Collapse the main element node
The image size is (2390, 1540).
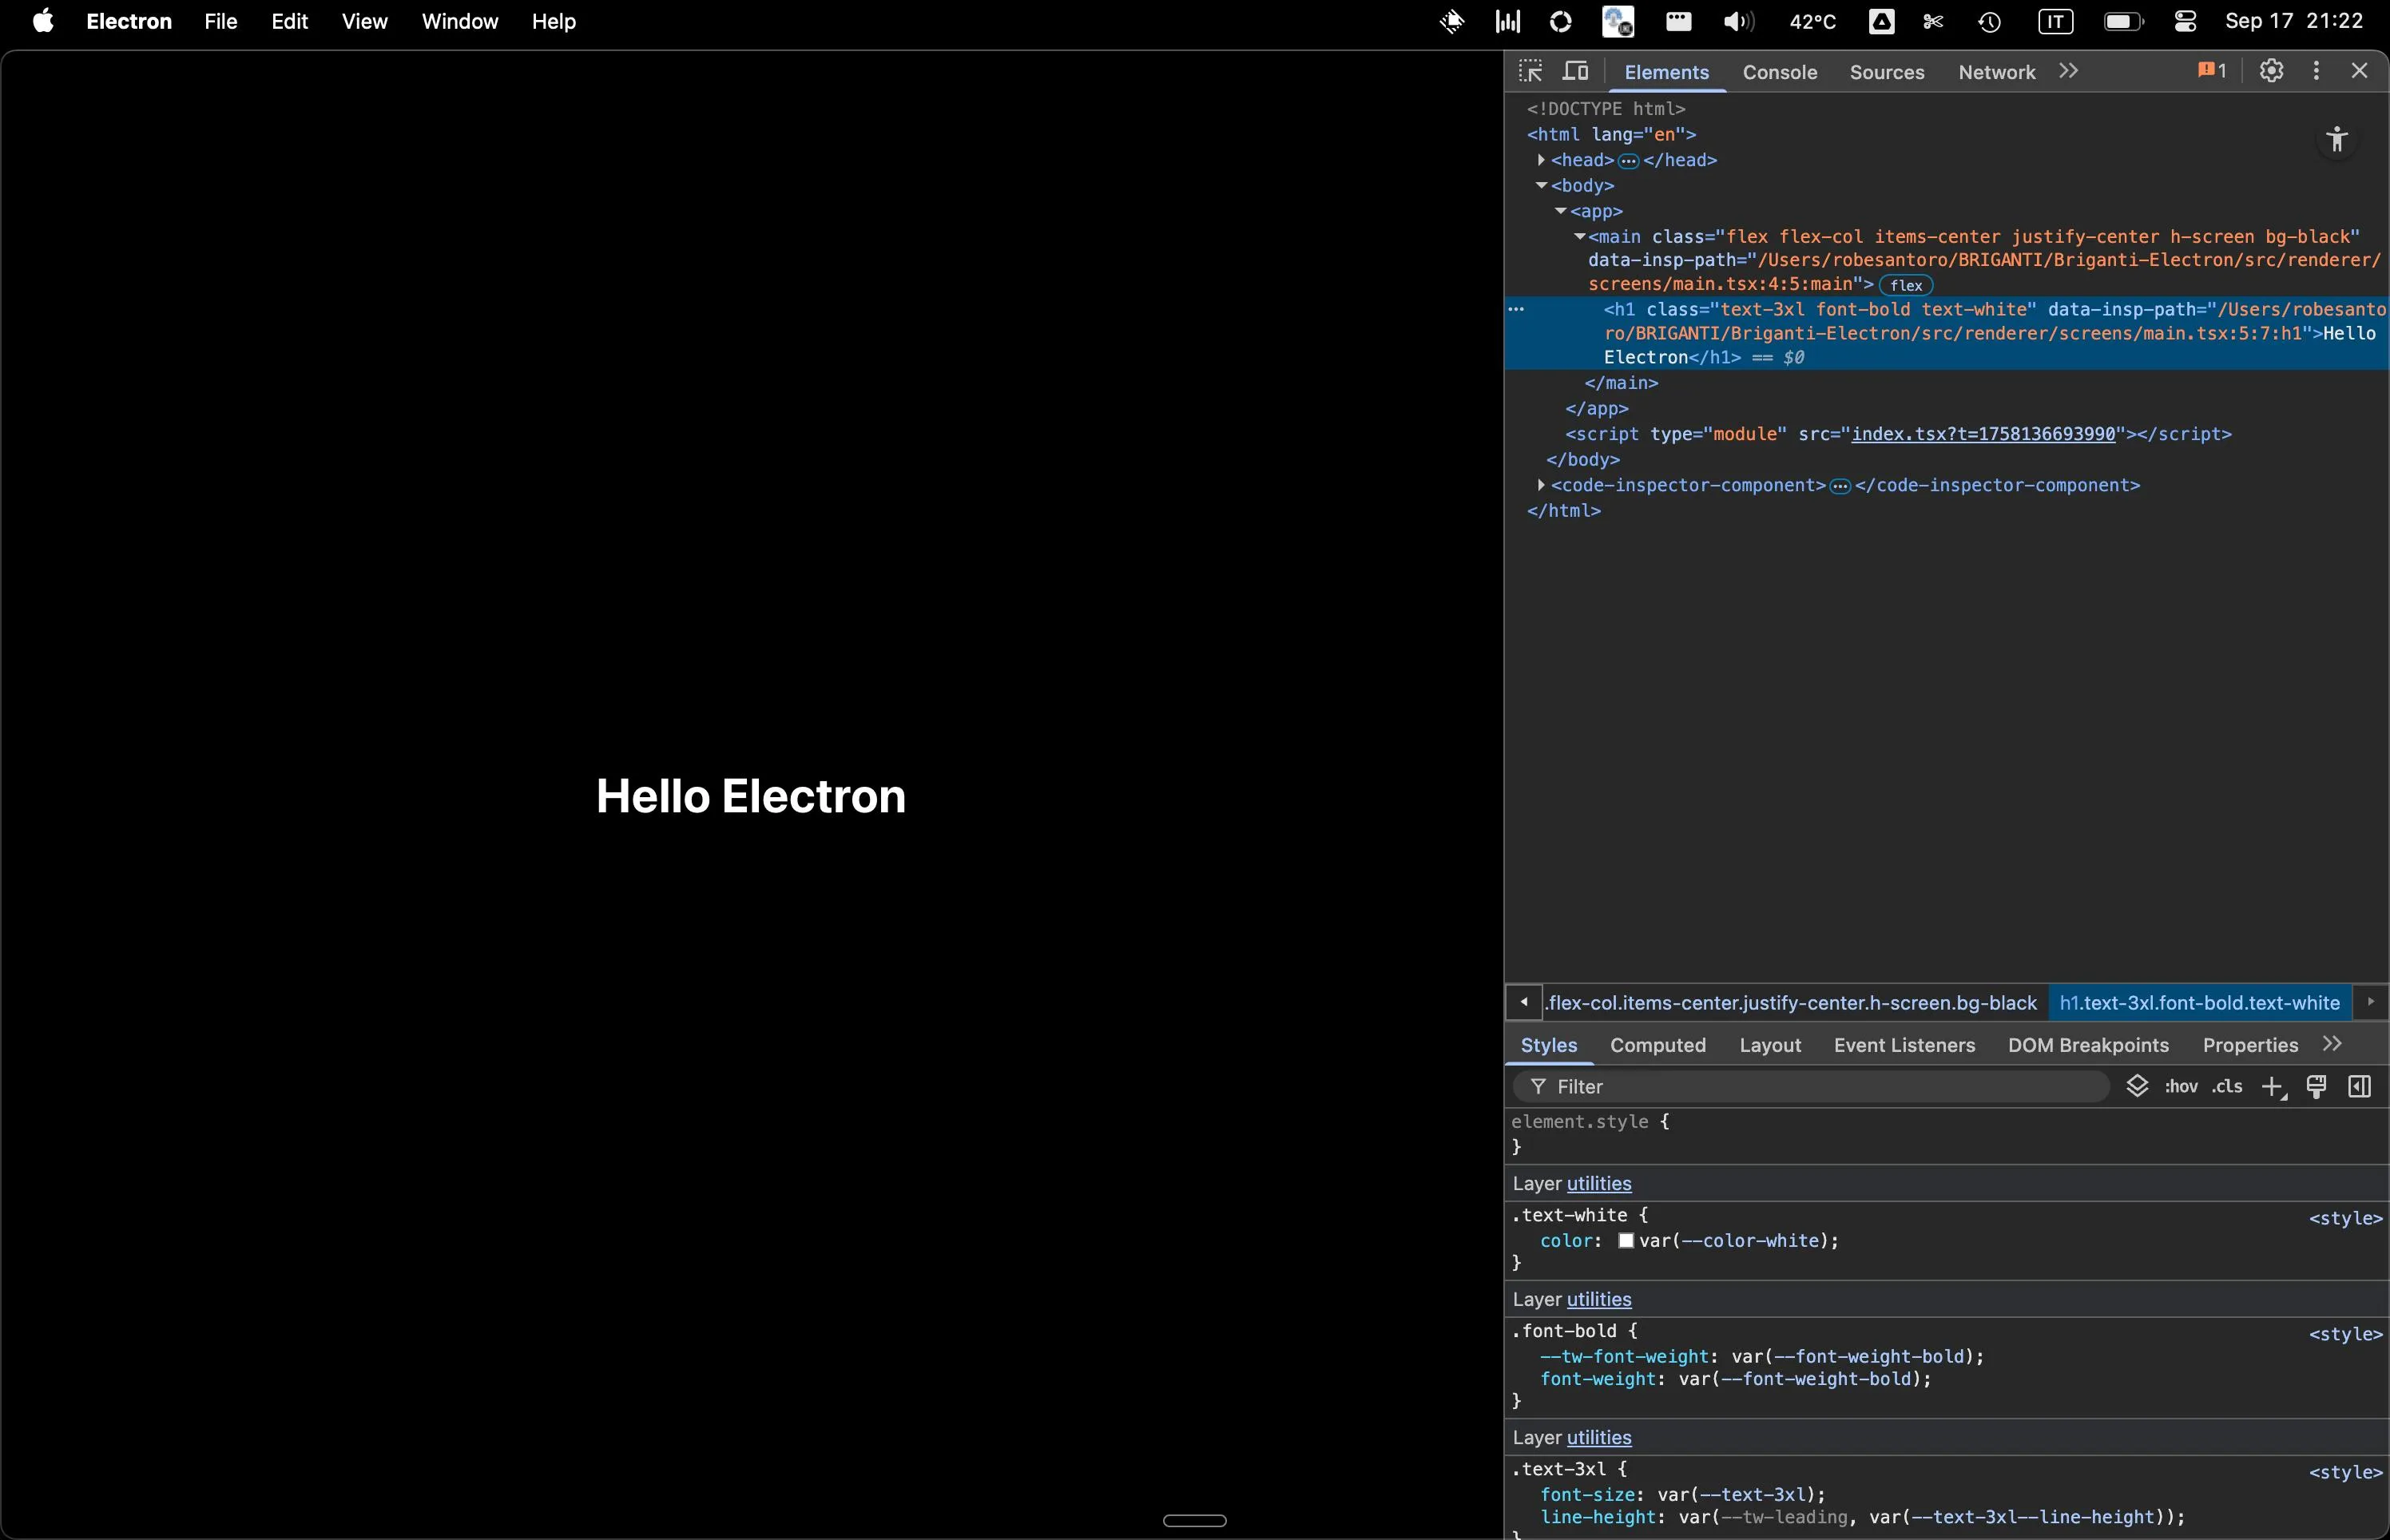pos(1579,237)
